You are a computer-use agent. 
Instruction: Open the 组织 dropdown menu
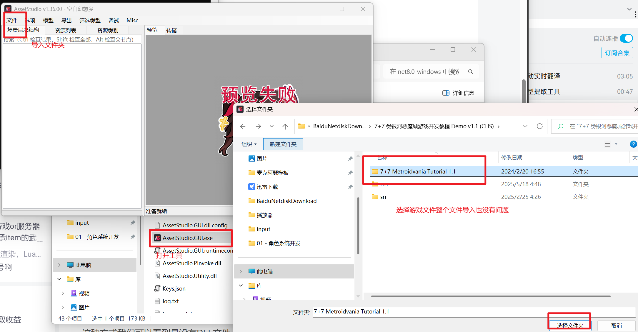(x=249, y=144)
